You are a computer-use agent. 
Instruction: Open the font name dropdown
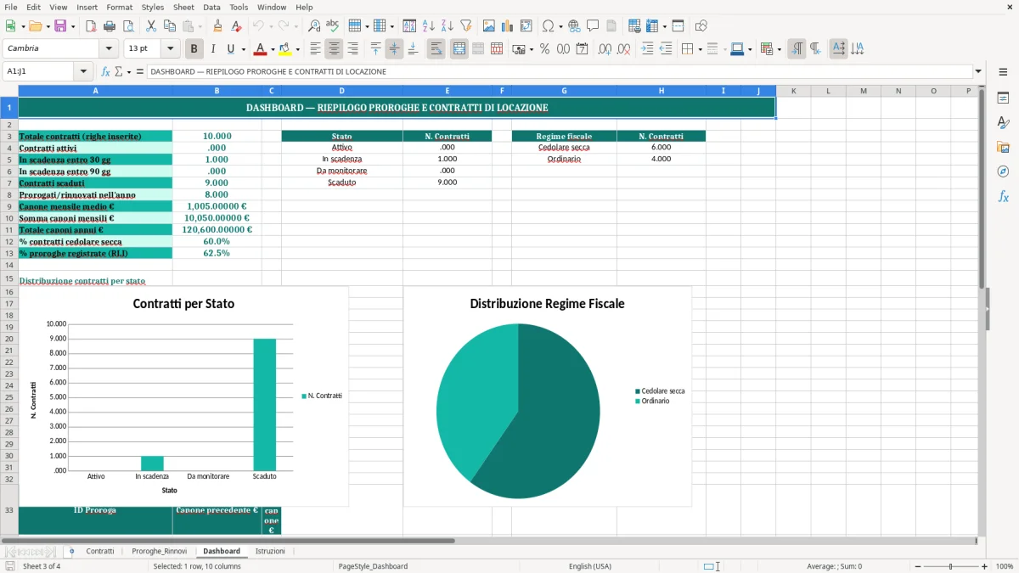click(109, 49)
